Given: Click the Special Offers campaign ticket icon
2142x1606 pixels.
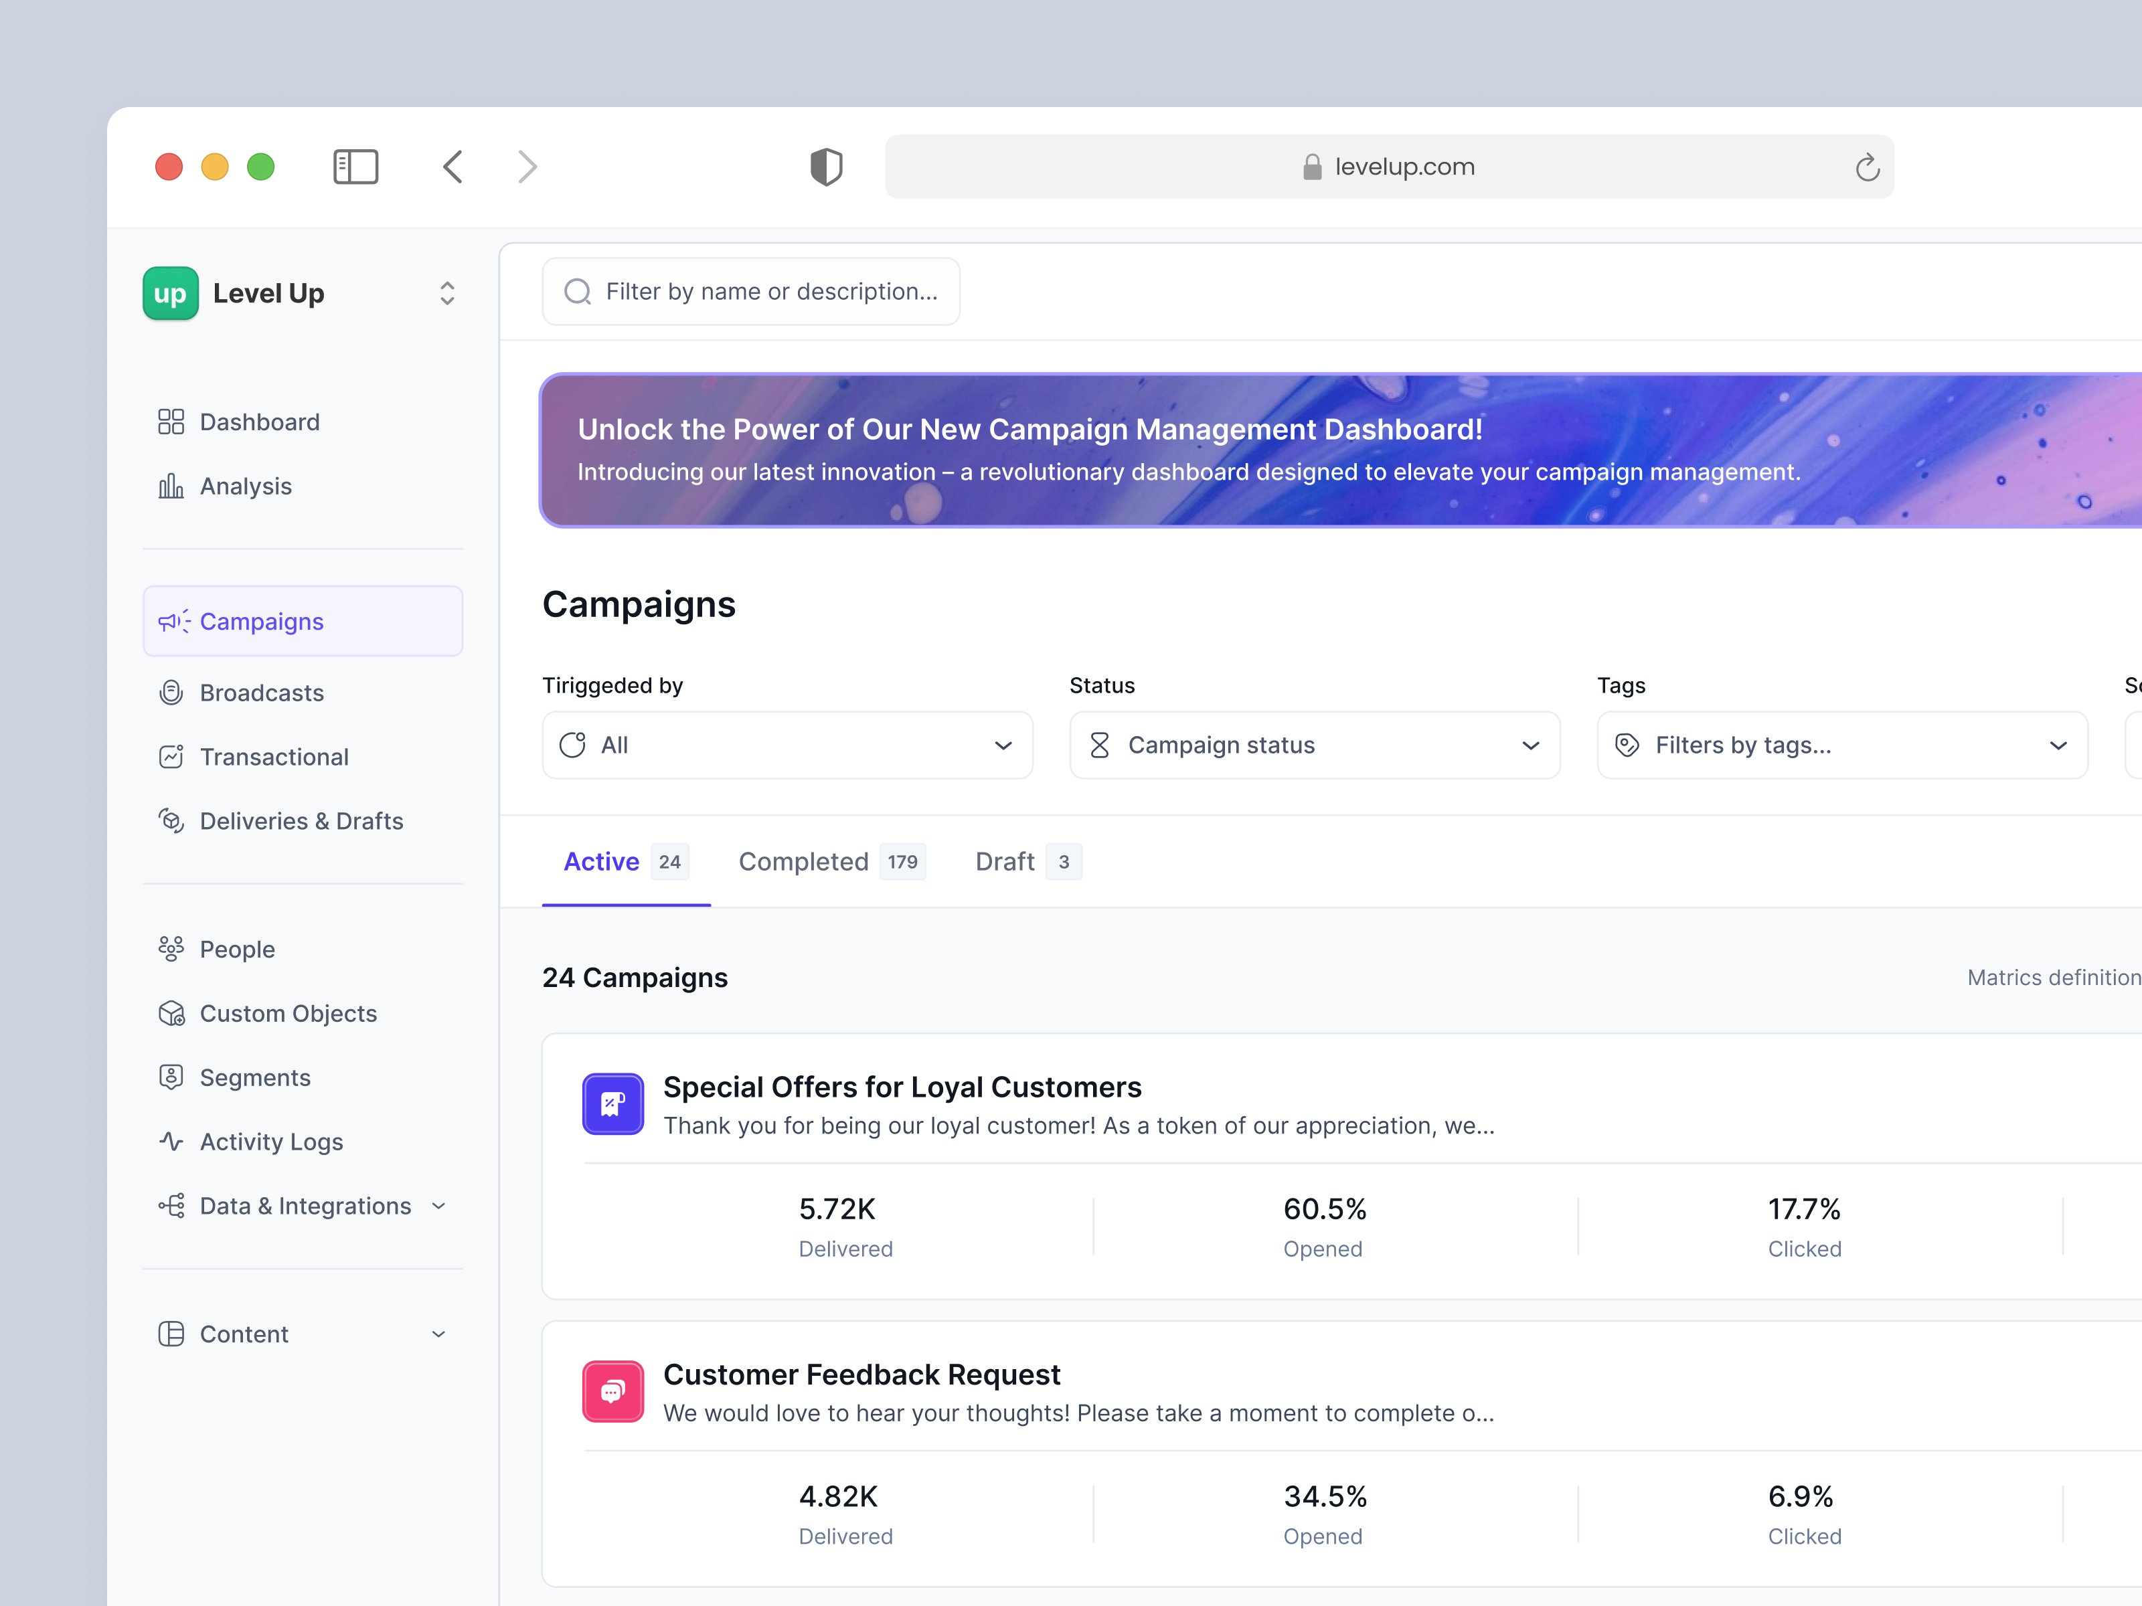Looking at the screenshot, I should (612, 1103).
